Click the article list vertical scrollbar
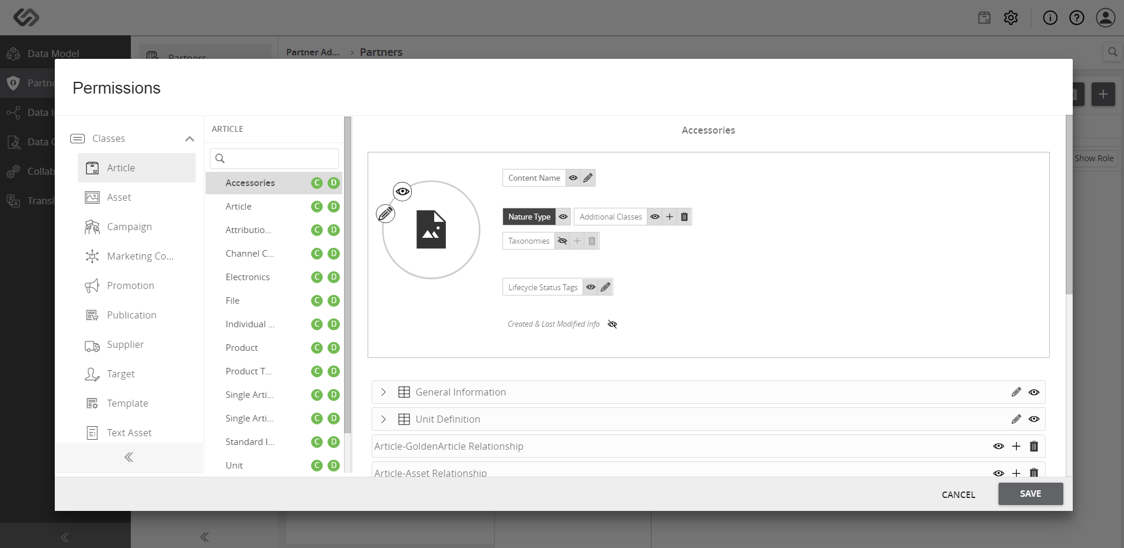Screen dimensions: 1124x548 tap(348, 275)
